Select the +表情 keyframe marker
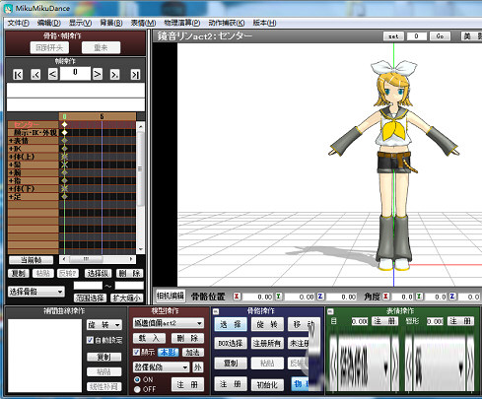The width and height of the screenshot is (482, 399). 64,140
